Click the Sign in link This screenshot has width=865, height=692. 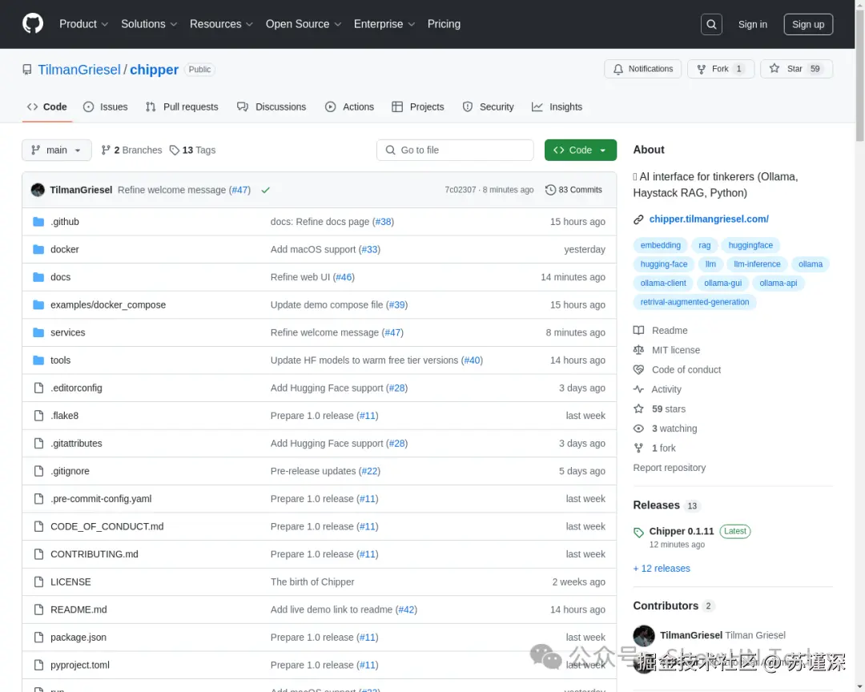point(752,24)
